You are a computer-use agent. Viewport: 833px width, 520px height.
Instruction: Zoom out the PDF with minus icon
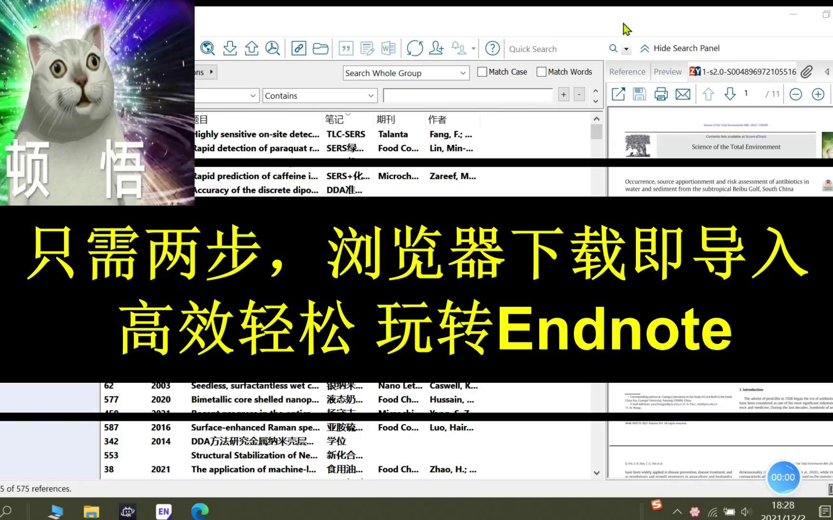(x=796, y=94)
